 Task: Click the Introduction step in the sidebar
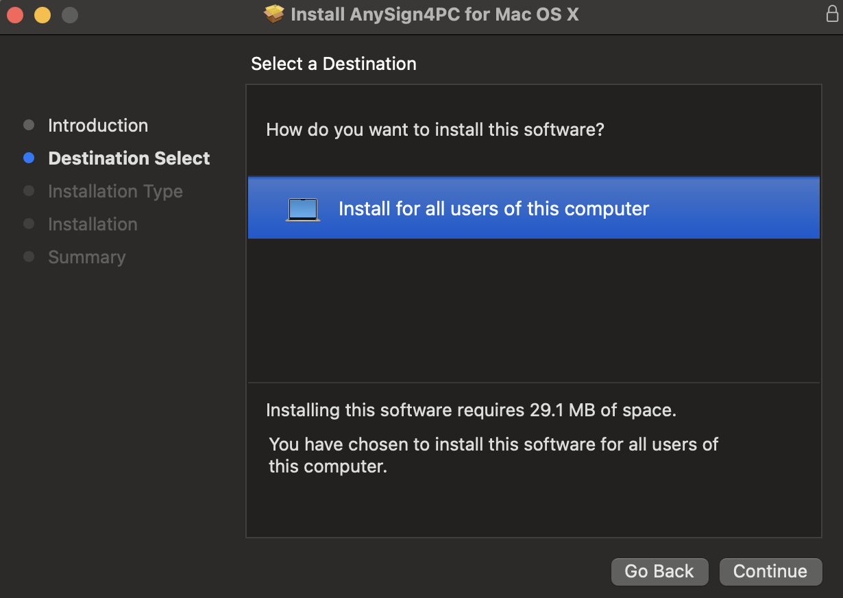pos(98,125)
